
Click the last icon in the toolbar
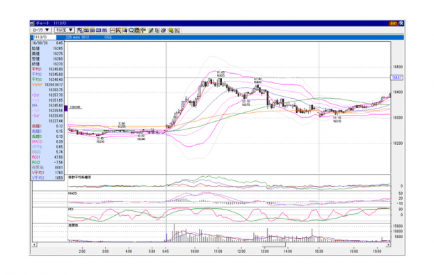coord(177,30)
